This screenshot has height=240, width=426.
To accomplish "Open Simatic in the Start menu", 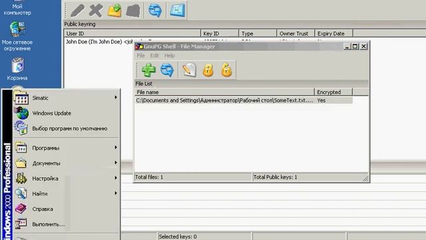I will [67, 98].
